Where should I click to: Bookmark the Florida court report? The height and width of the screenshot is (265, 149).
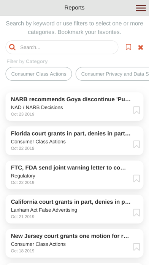click(x=136, y=144)
